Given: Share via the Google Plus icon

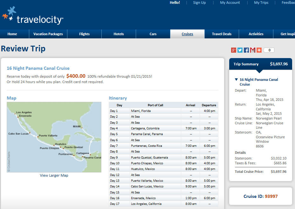Looking at the screenshot, I should click(x=233, y=50).
